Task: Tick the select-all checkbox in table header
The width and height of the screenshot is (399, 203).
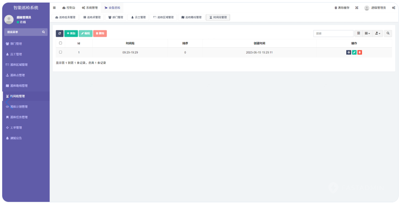Action: 61,43
